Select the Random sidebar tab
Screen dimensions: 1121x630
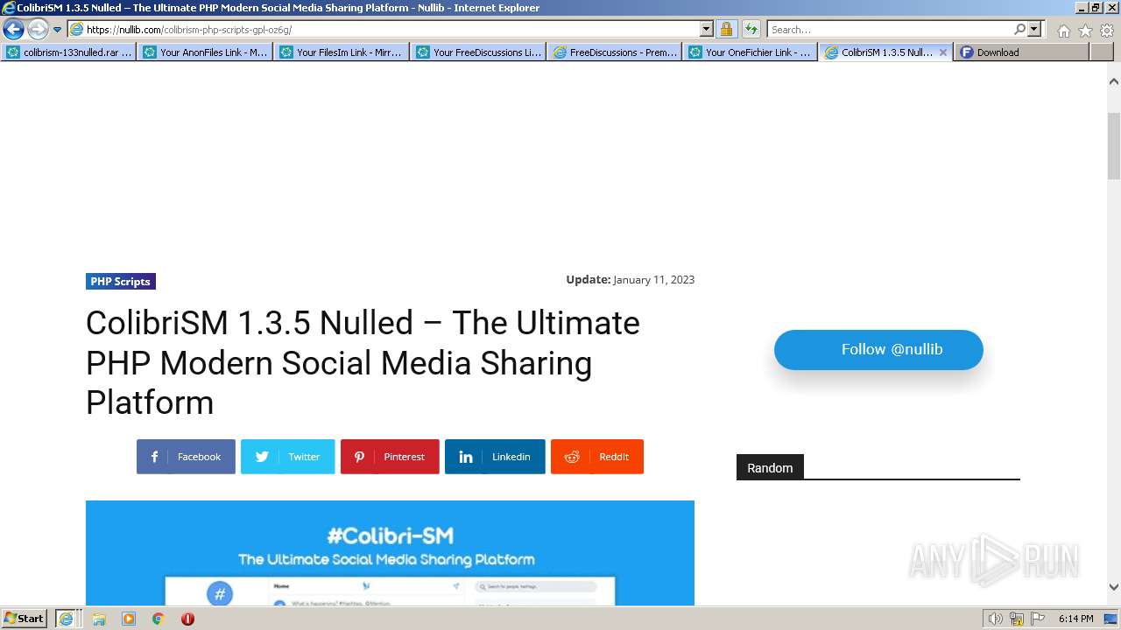coord(770,468)
